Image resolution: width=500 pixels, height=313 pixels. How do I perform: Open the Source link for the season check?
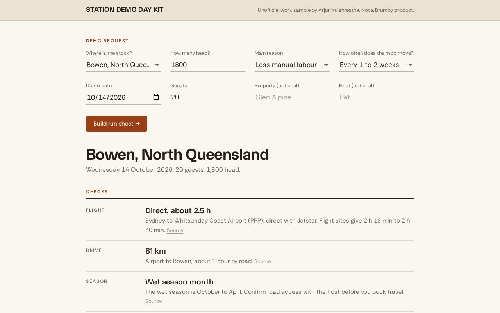(x=154, y=301)
